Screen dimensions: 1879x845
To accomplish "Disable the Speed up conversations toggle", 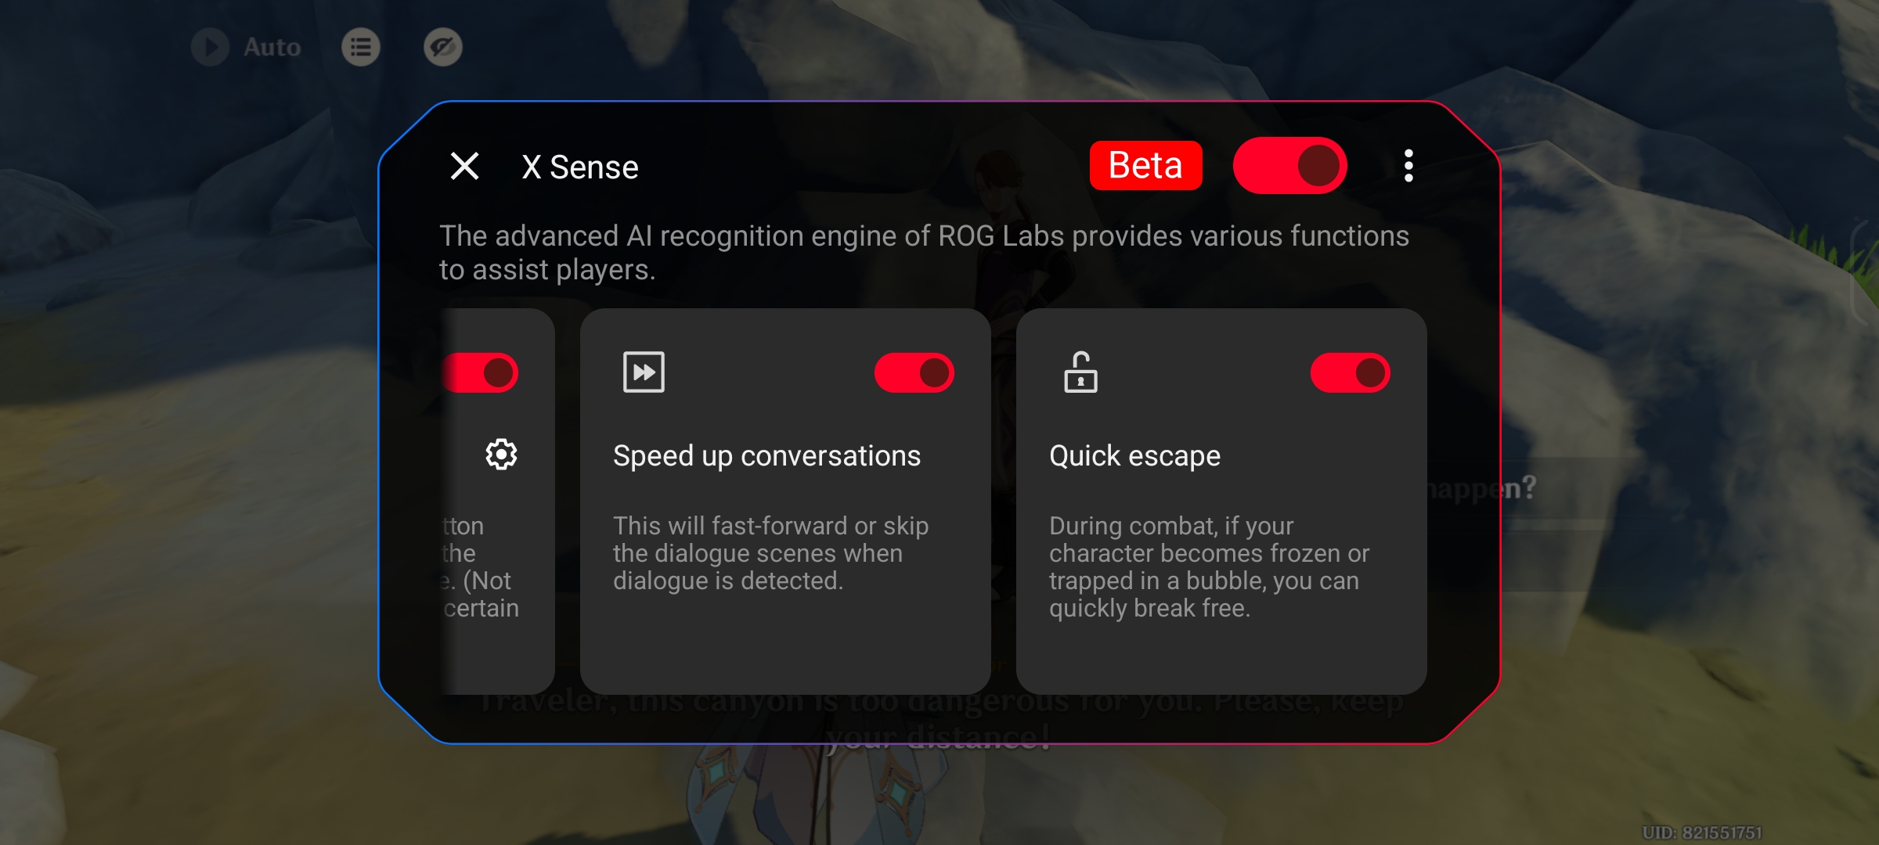I will point(914,372).
